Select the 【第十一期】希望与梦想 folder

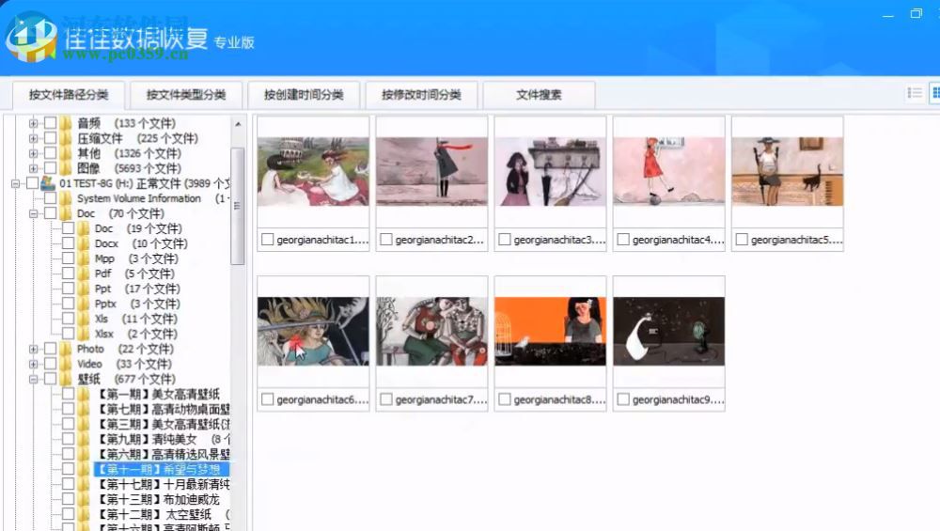(x=162, y=469)
